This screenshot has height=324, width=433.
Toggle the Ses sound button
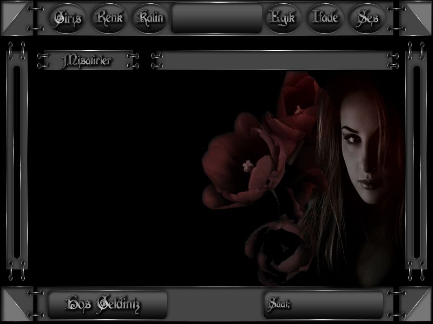pyautogui.click(x=368, y=18)
